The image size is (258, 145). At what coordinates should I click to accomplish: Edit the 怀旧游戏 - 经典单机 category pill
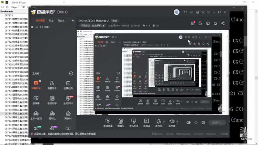click(92, 26)
